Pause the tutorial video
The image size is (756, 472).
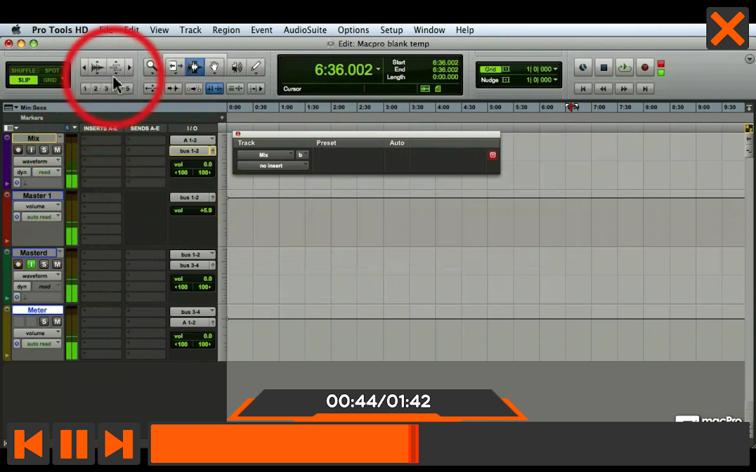[x=74, y=443]
